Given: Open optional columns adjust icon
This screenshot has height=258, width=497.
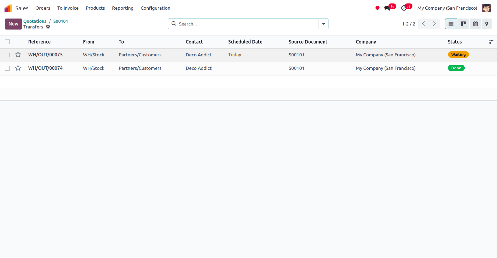Looking at the screenshot, I should coord(491,42).
